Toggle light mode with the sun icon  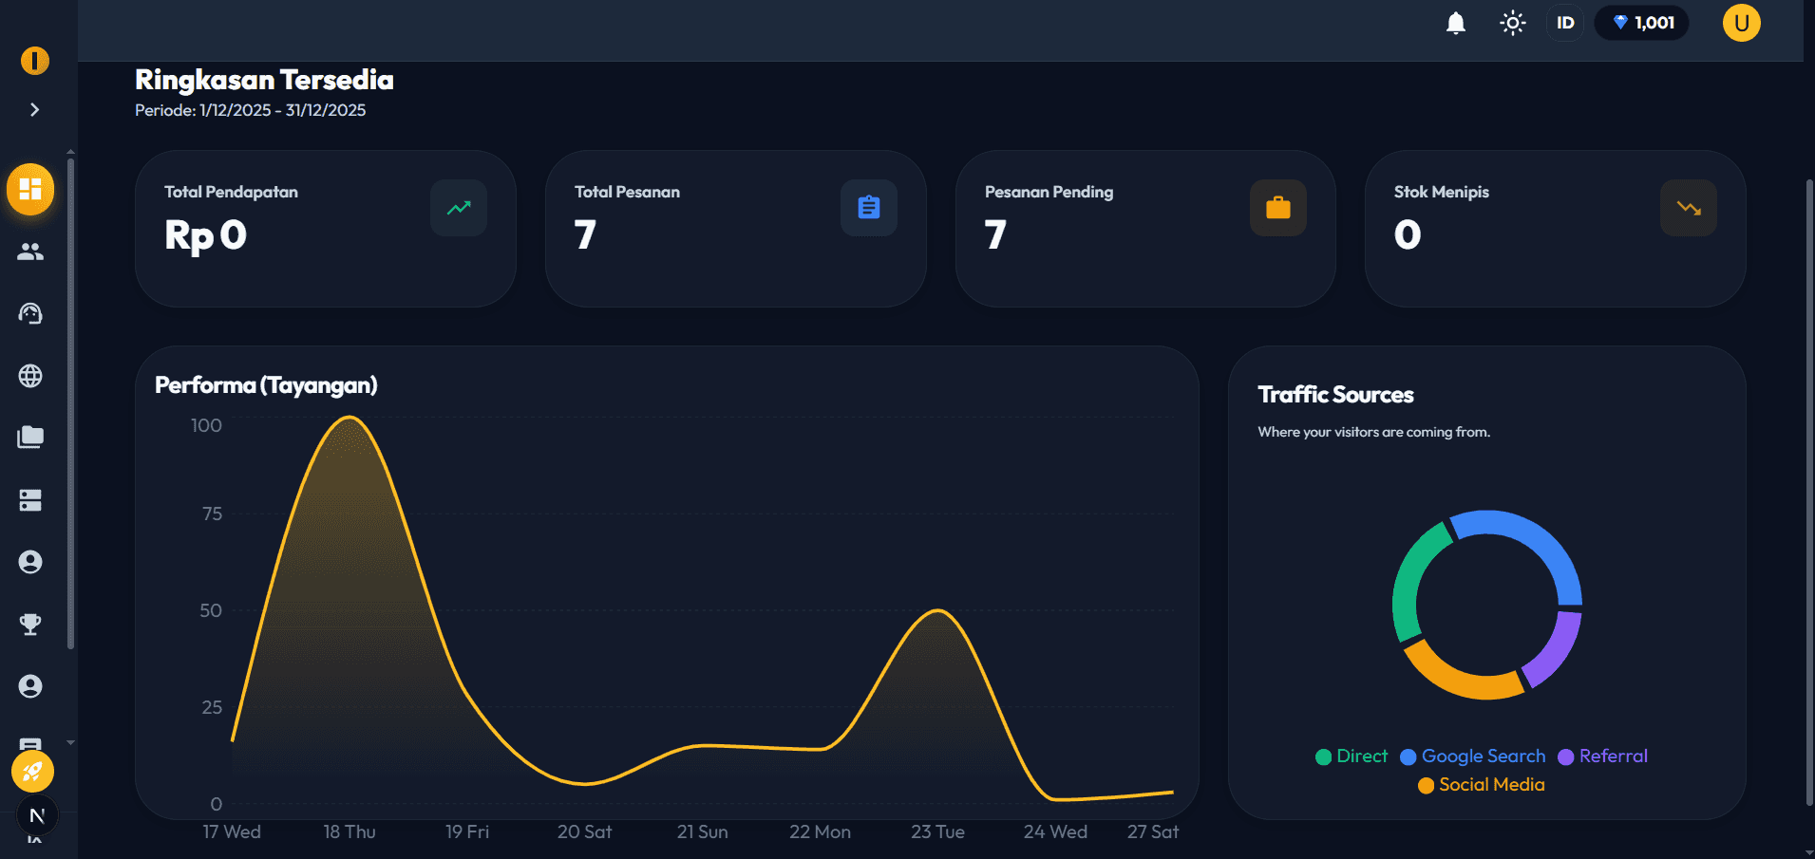(1512, 23)
